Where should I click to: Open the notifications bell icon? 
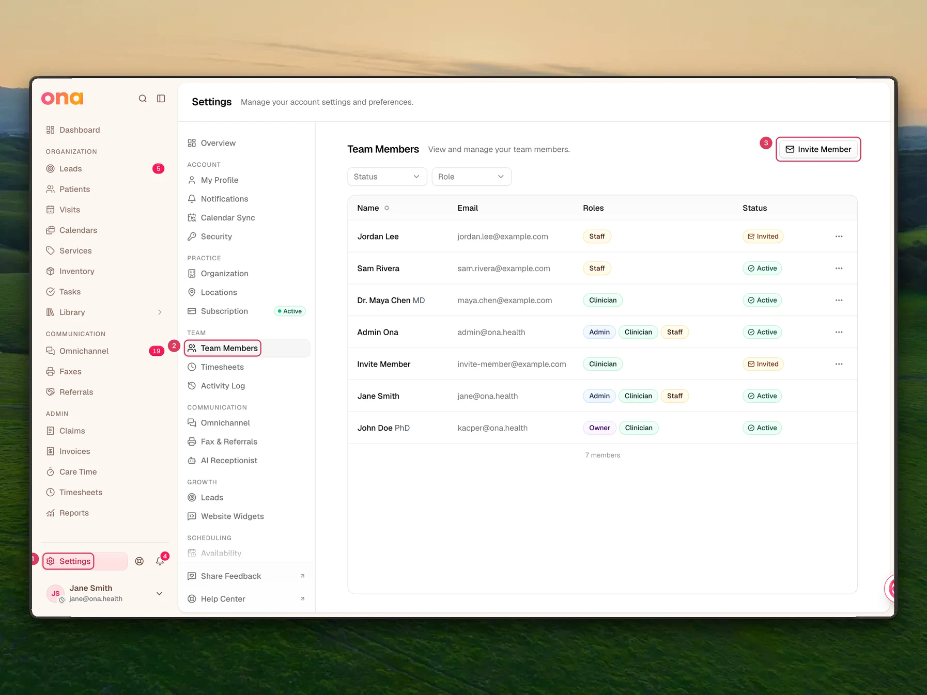tap(160, 561)
